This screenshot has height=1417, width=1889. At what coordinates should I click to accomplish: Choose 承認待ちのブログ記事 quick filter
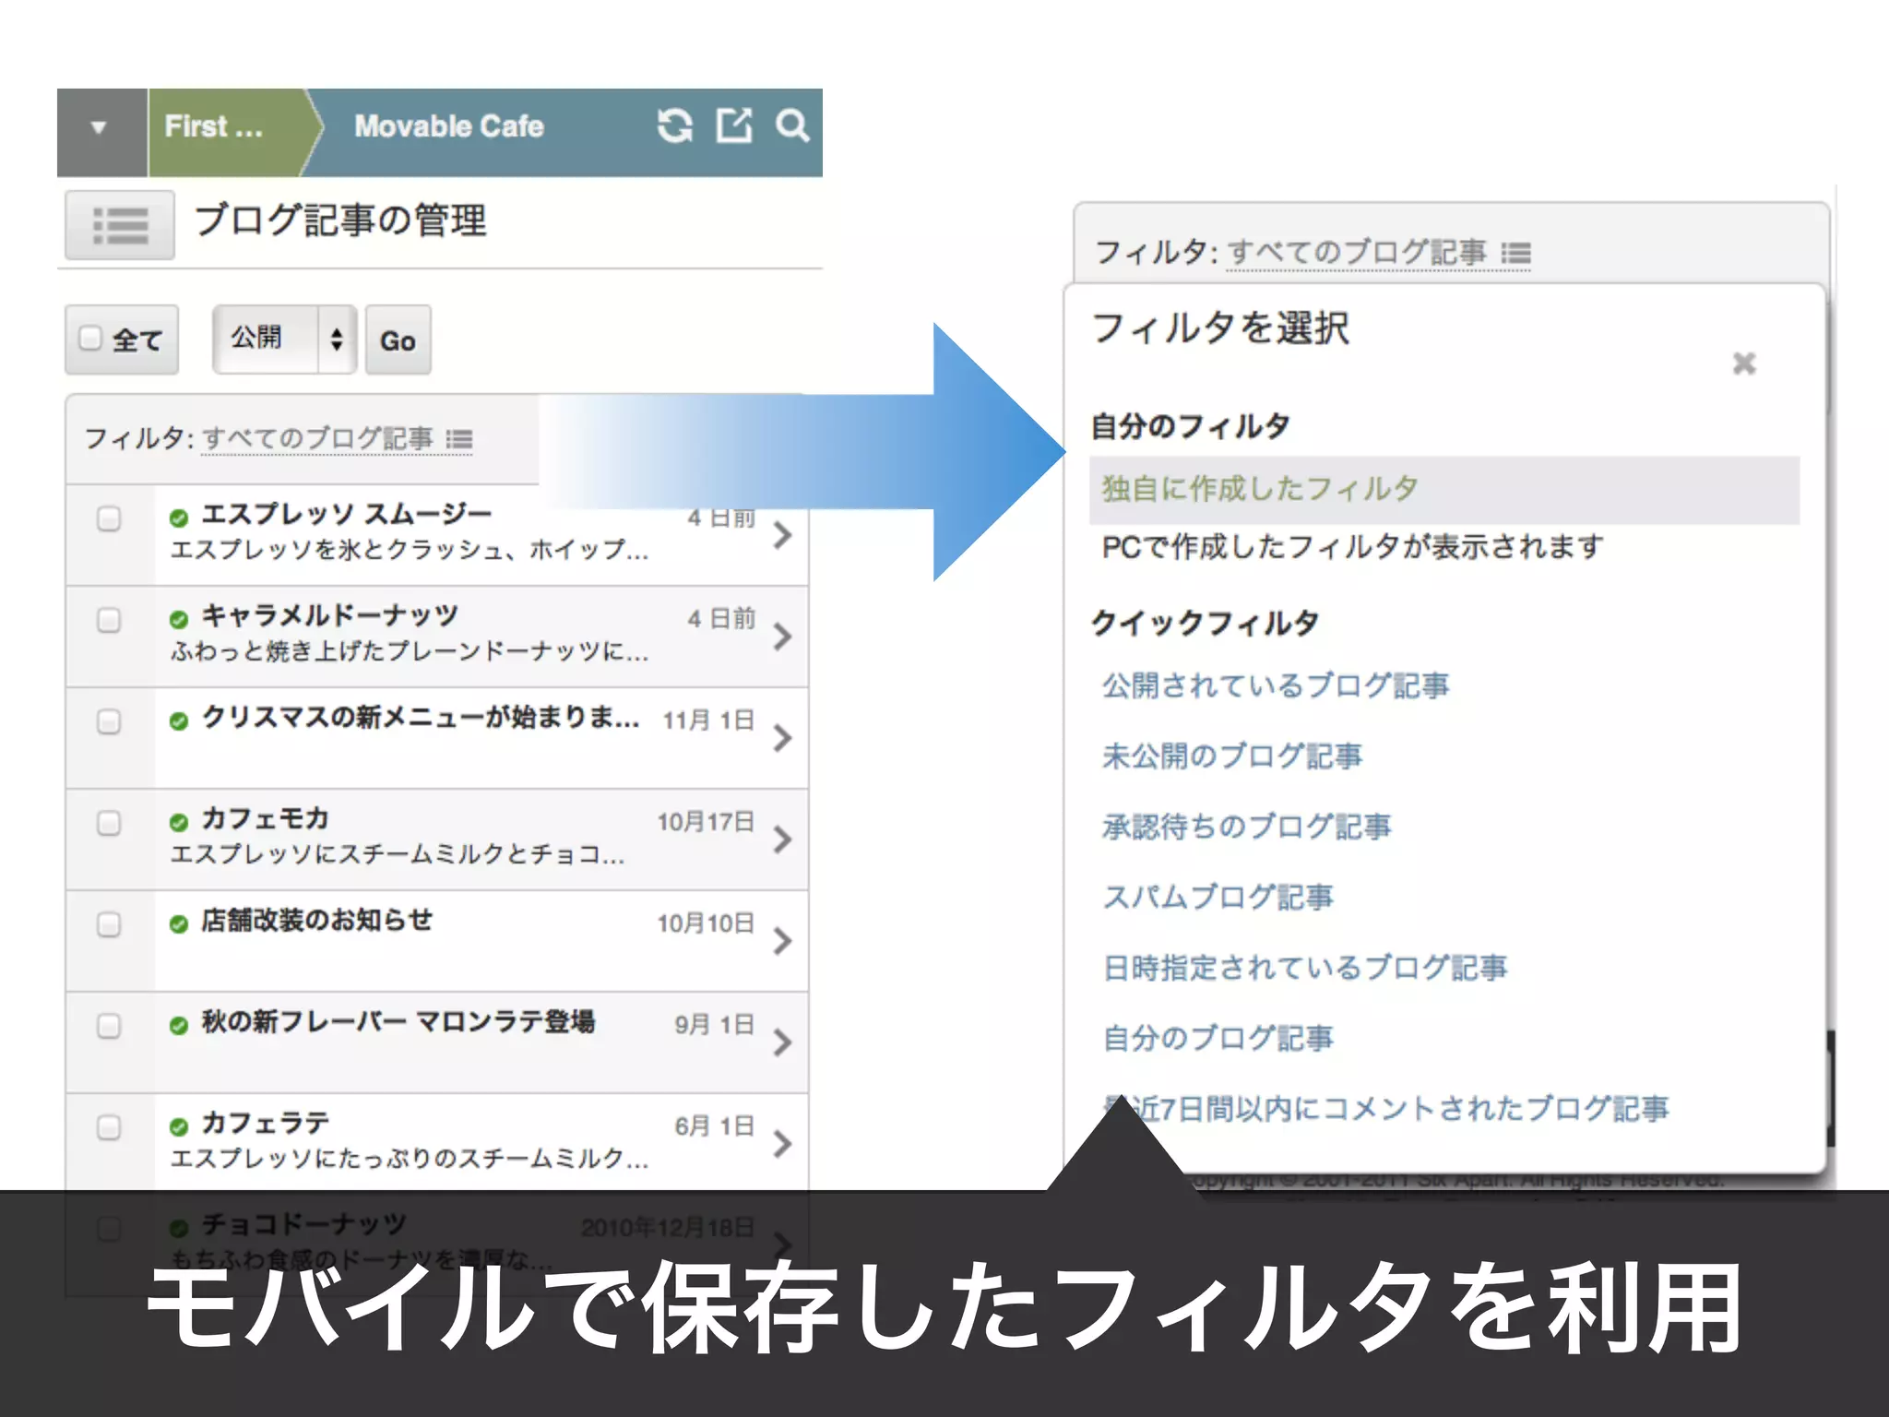point(1247,827)
